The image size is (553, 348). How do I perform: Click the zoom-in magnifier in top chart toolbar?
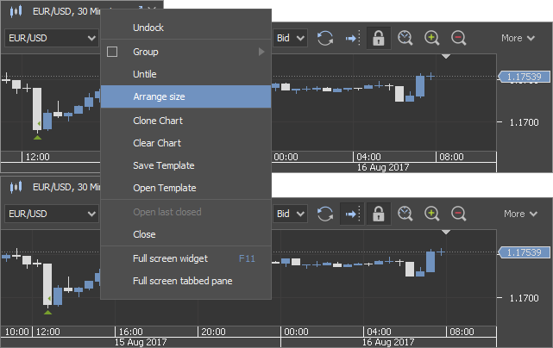point(431,38)
